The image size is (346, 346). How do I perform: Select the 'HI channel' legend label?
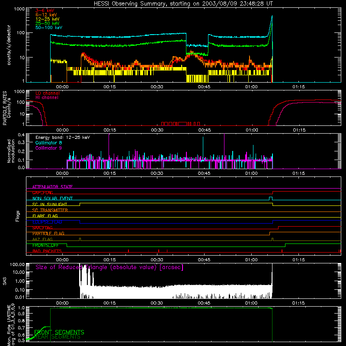click(x=47, y=97)
